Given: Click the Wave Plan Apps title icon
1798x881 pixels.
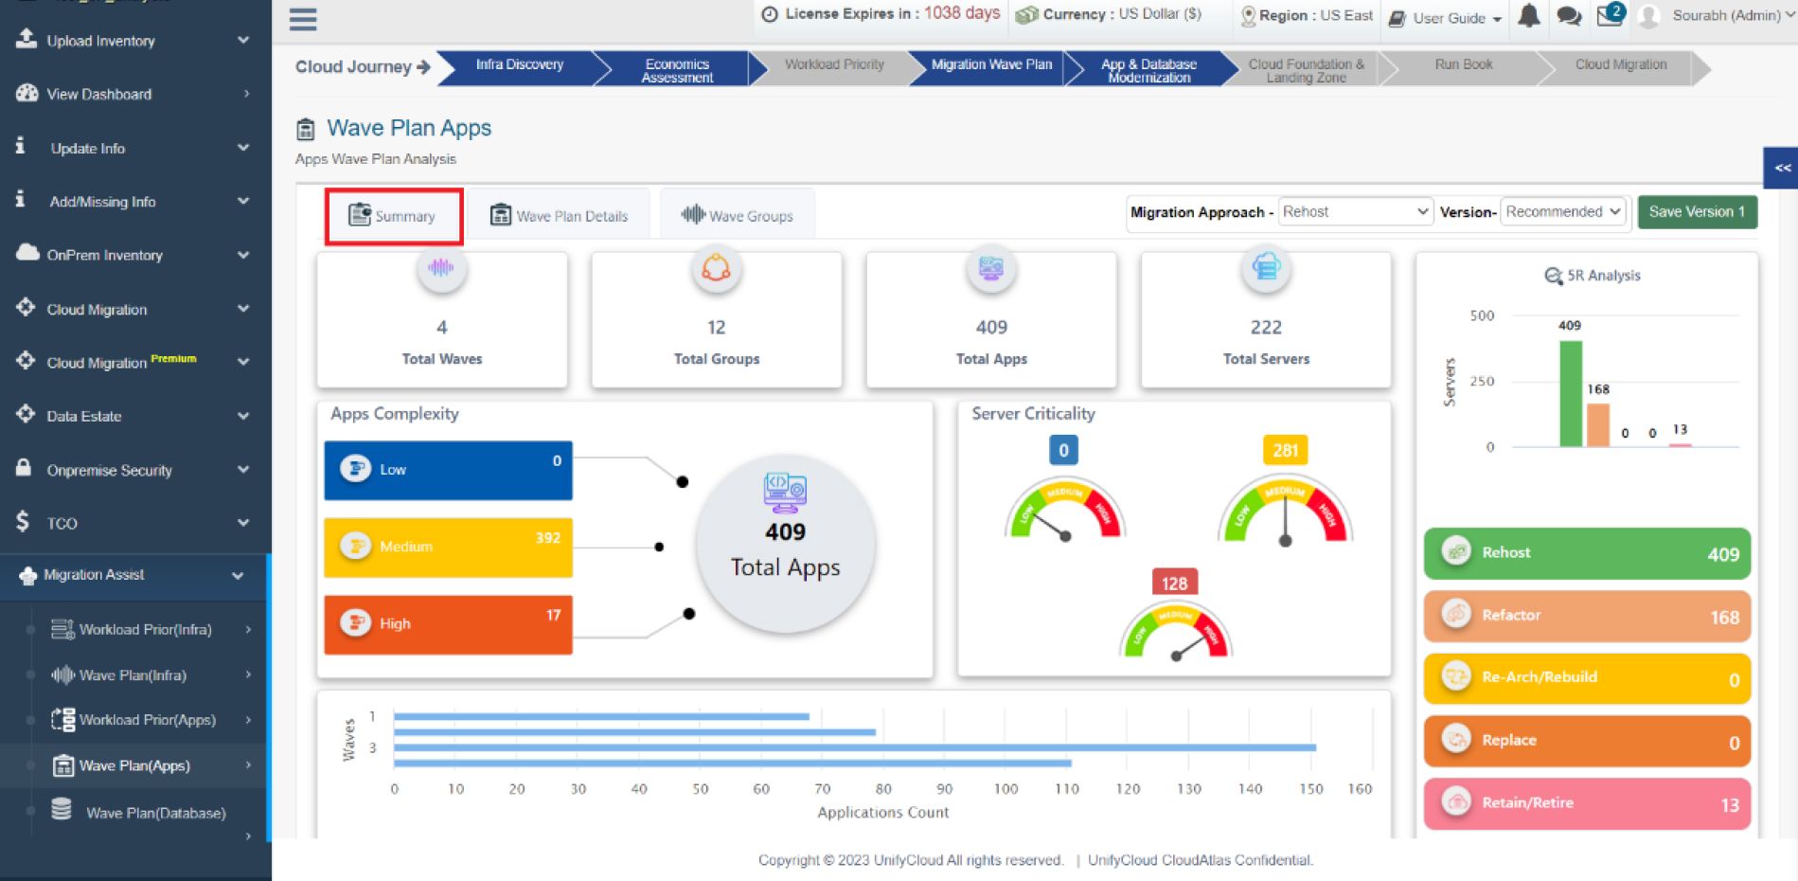Looking at the screenshot, I should (x=306, y=129).
